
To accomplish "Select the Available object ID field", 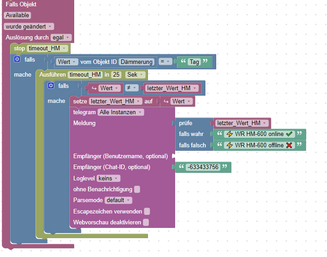I will (x=17, y=15).
